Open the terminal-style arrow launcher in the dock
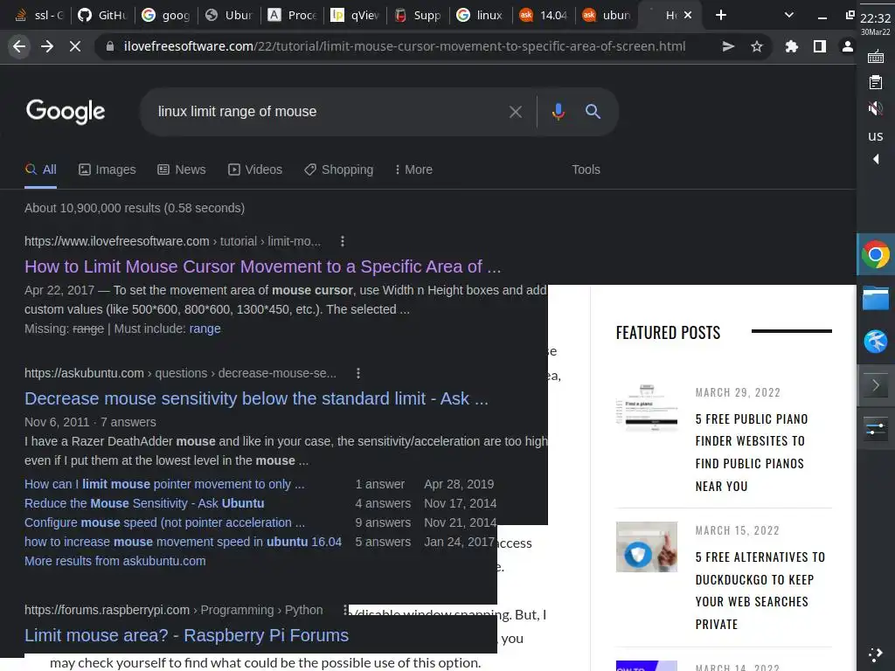This screenshot has width=895, height=671. (876, 385)
